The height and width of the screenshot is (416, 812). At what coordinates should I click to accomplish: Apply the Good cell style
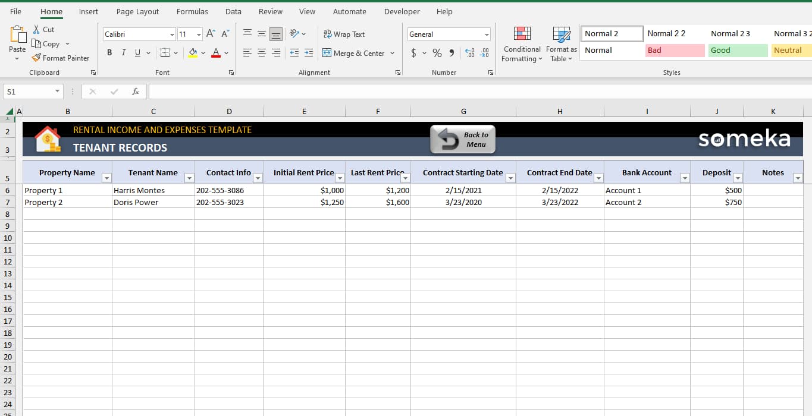click(x=738, y=51)
